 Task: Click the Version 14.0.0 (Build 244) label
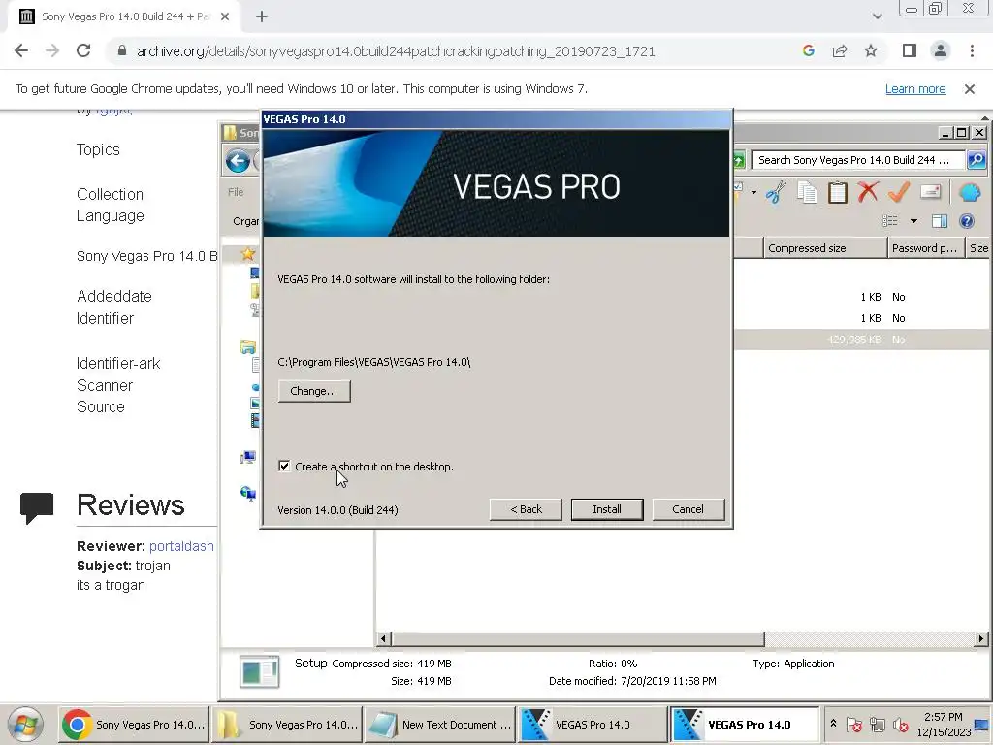pos(337,510)
